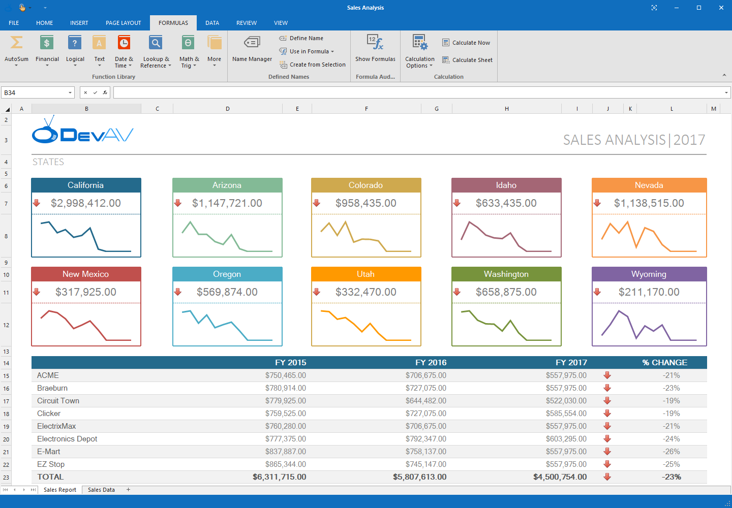Image resolution: width=732 pixels, height=508 pixels.
Task: Cancel formula entry with the X button
Action: [85, 92]
